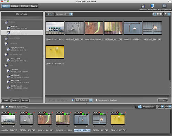This screenshot has height=136, width=172.
Task: Click the rotate-right icon under 893.CR2
Action: tap(122, 126)
